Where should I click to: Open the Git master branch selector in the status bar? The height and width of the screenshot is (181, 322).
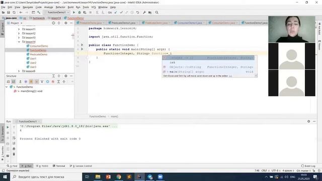[303, 170]
